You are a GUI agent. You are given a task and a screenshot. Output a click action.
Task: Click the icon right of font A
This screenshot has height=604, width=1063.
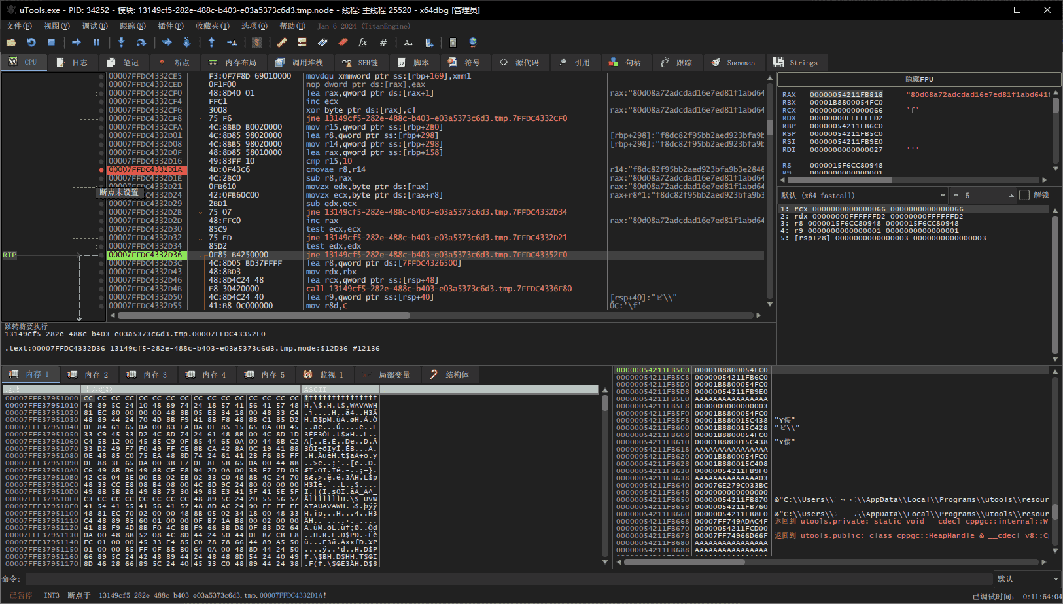[x=428, y=43]
